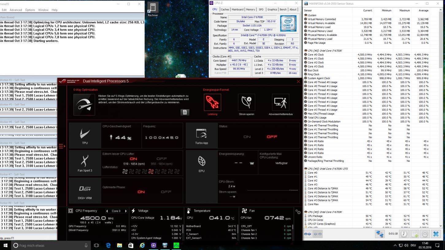Turn Turbo App status OFF

point(272,137)
